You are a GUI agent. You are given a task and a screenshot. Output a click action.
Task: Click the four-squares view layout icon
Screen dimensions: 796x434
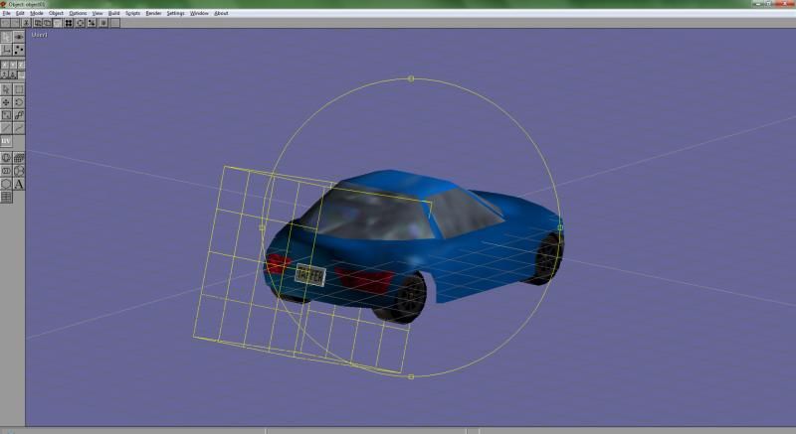(69, 23)
